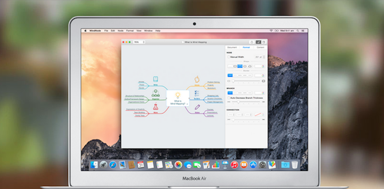Screen dimensions: 384x189
Task: Open Photos from the dock
Action: tap(178, 165)
